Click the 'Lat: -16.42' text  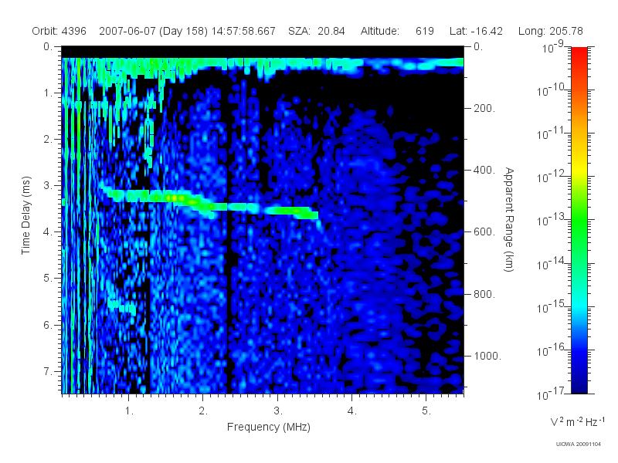[476, 31]
